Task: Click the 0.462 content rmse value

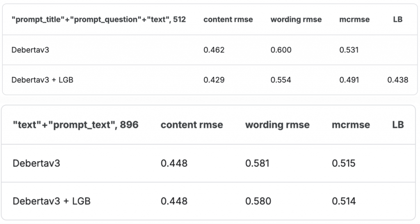Action: coord(214,50)
